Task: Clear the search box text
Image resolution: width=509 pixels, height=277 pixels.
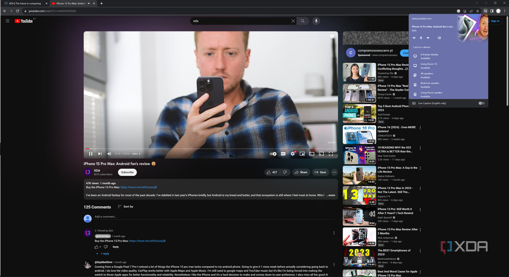Action: click(293, 21)
